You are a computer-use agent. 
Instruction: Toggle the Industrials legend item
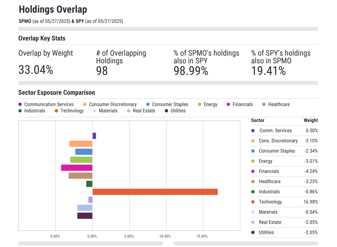20,111
